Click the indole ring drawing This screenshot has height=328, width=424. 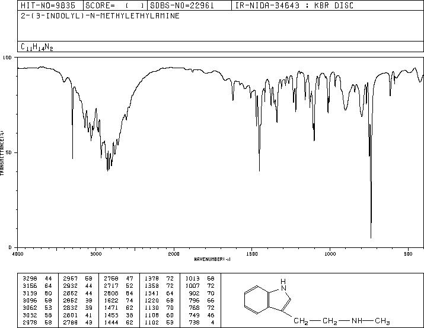[x=267, y=297]
